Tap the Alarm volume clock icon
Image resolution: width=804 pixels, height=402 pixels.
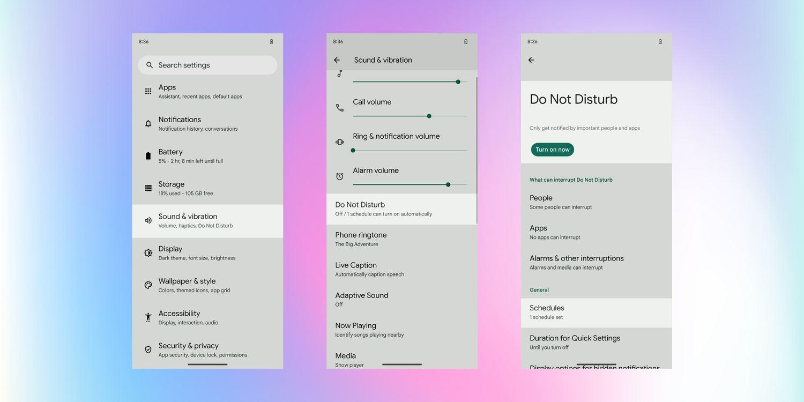[x=339, y=176]
